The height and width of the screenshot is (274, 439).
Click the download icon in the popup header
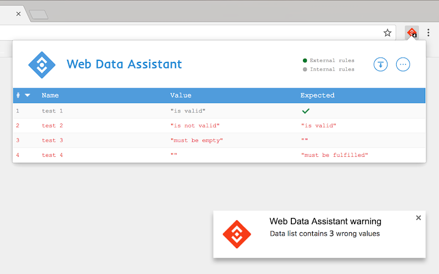point(380,65)
